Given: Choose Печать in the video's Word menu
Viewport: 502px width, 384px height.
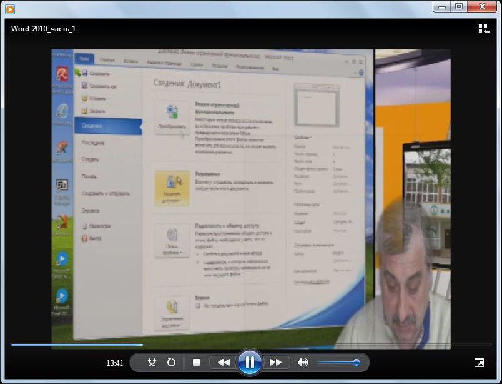Looking at the screenshot, I should [89, 176].
